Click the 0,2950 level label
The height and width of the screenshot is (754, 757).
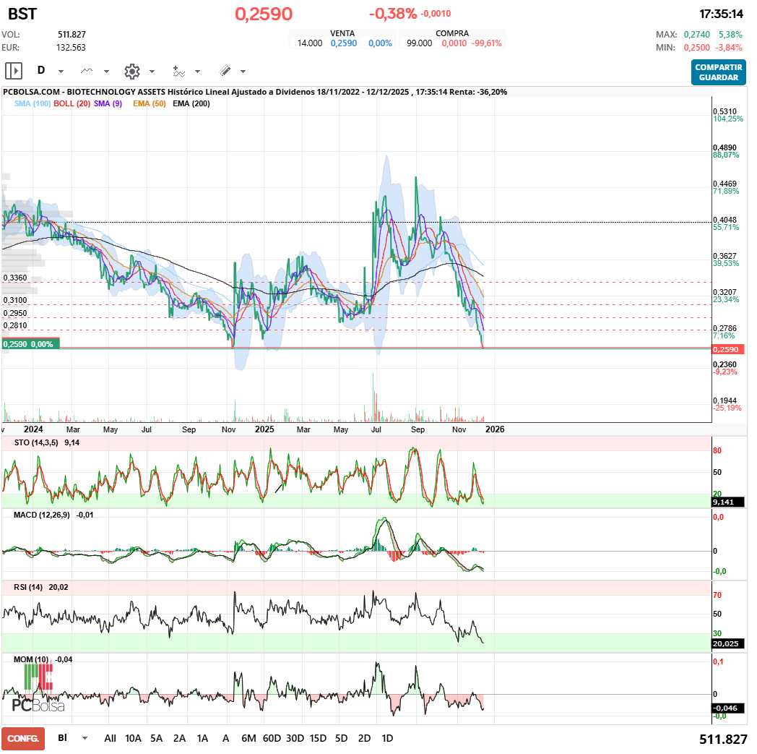pyautogui.click(x=15, y=313)
